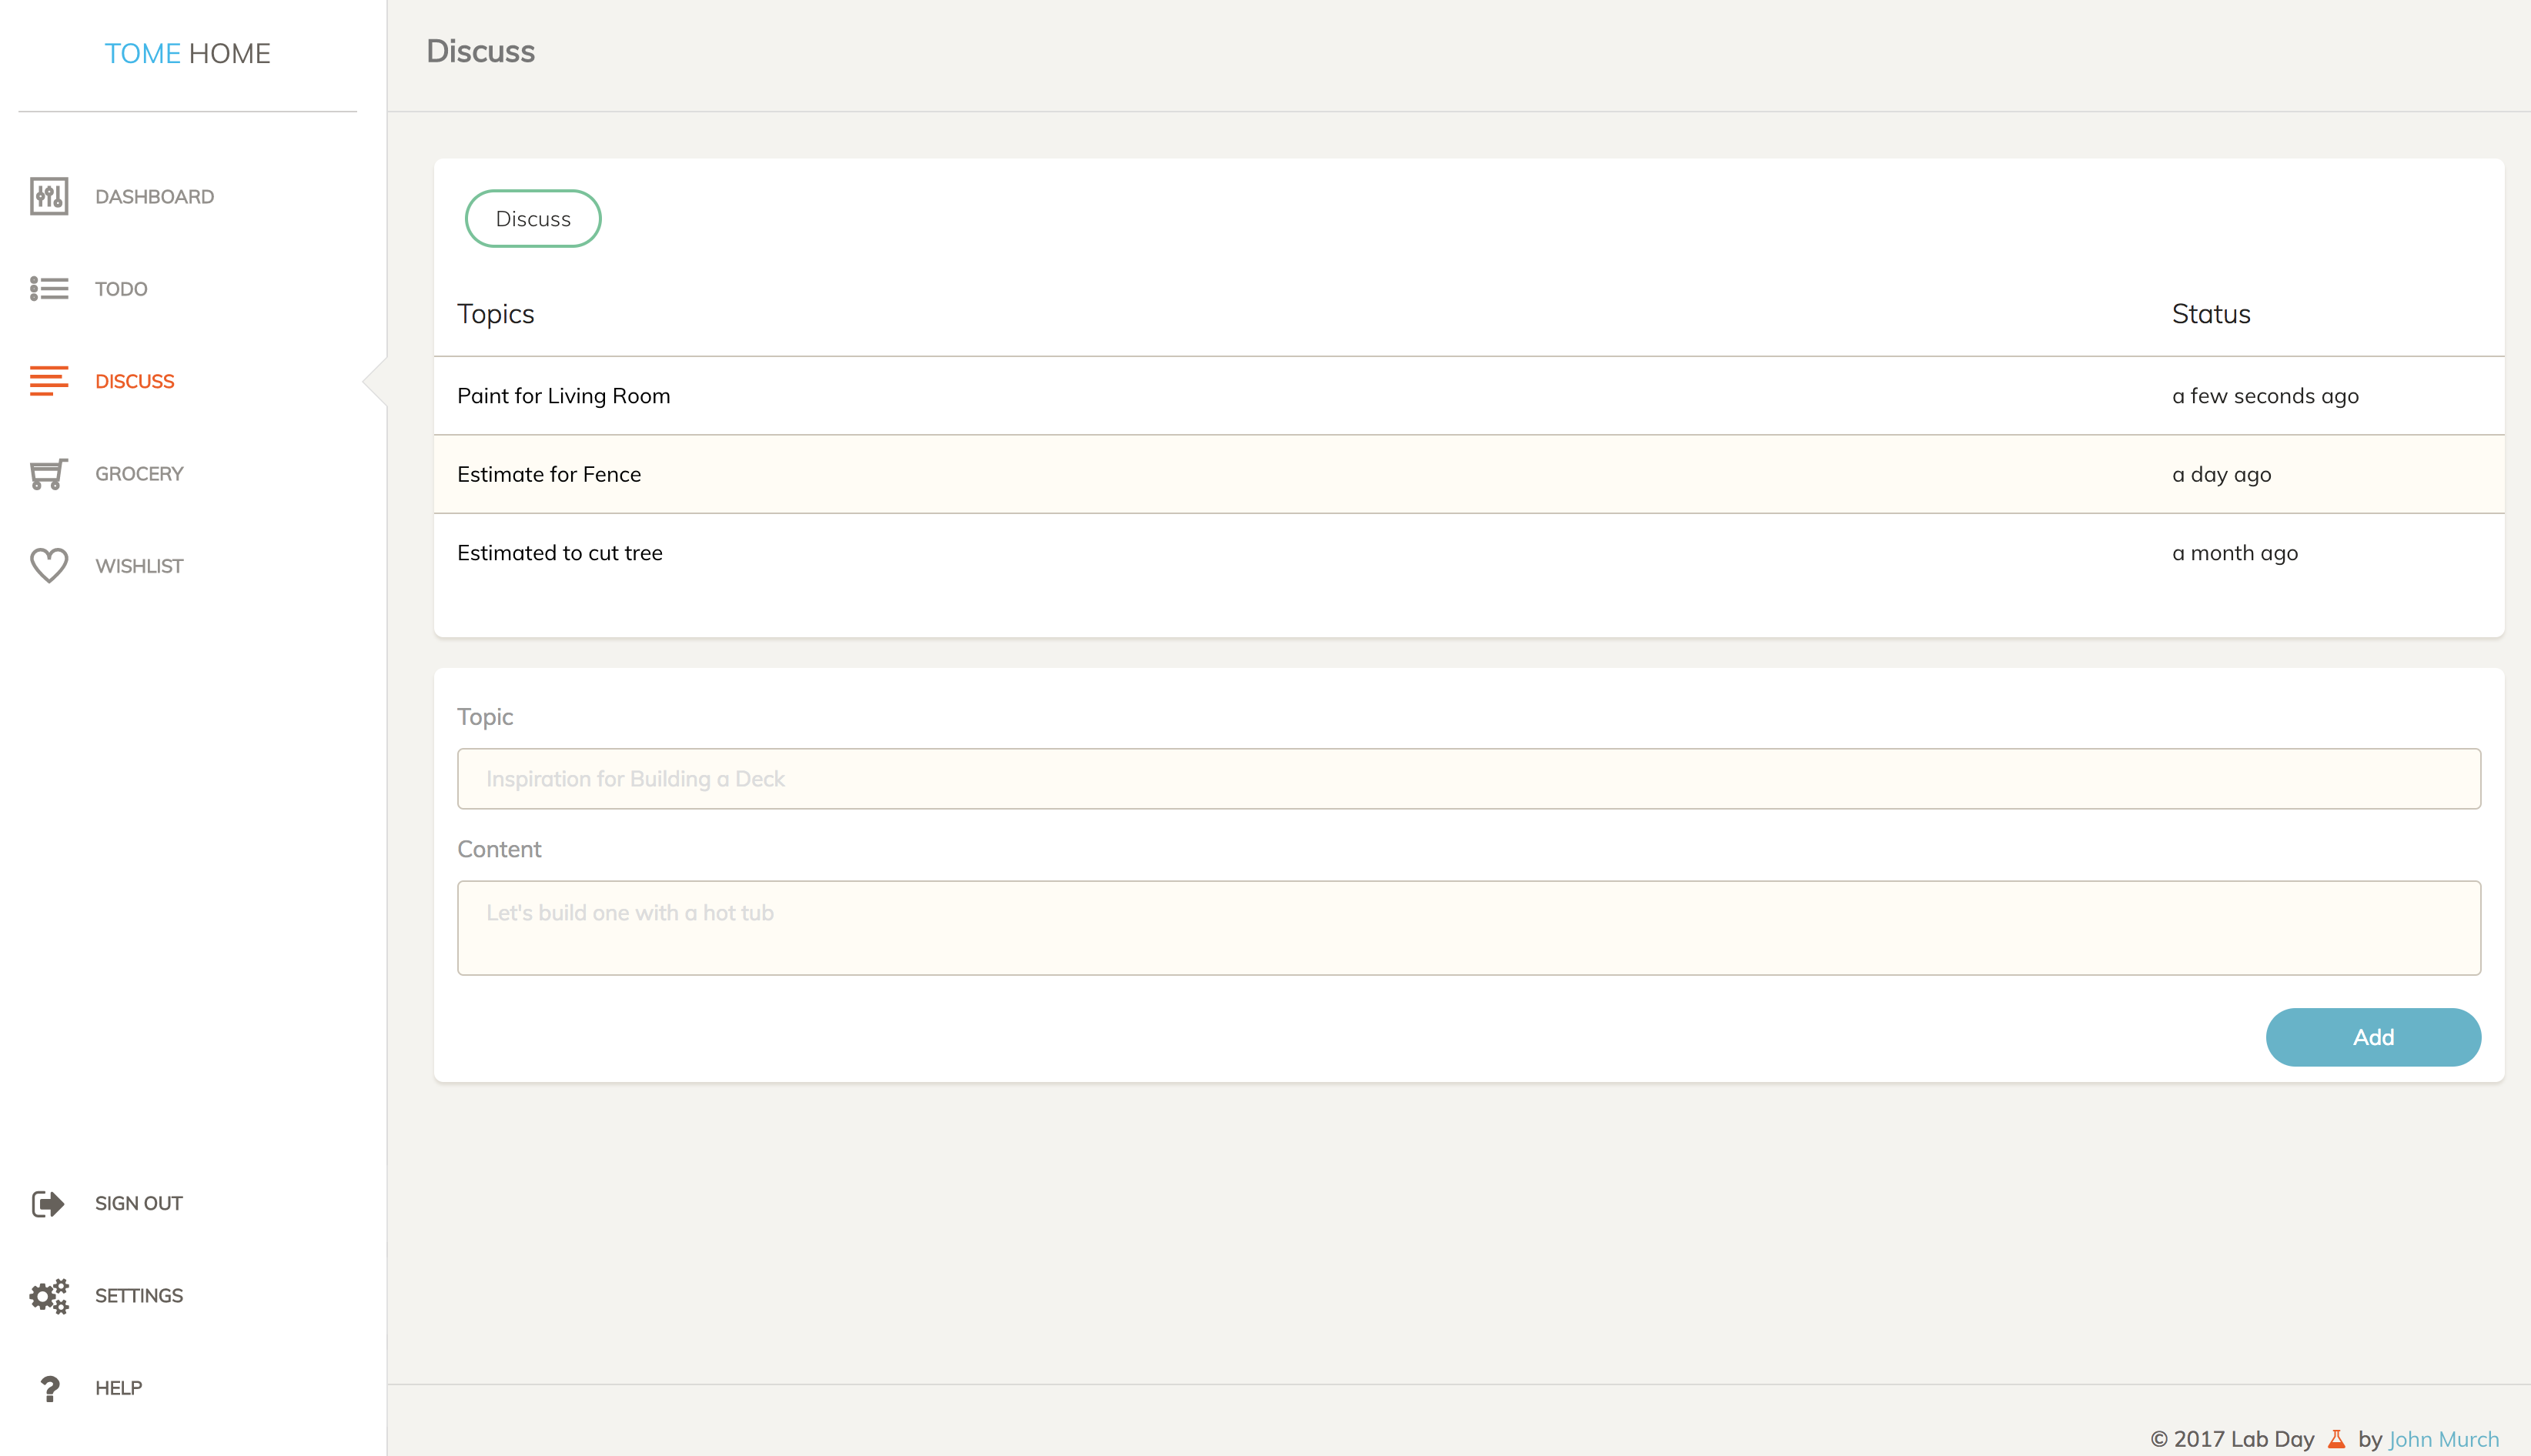
Task: Click the Settings gears icon
Action: pos(49,1296)
